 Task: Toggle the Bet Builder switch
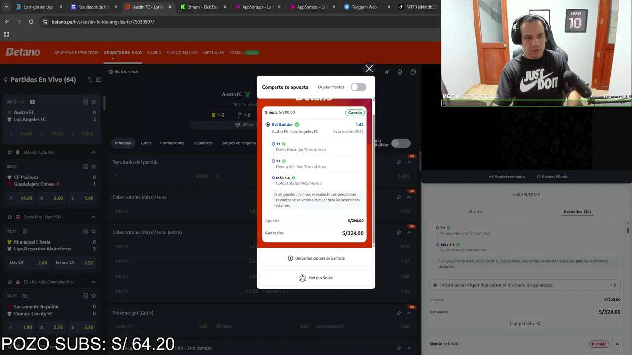400,143
